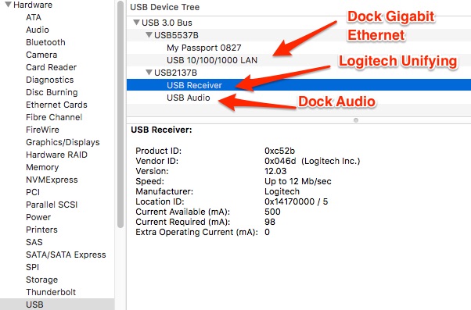Image resolution: width=471 pixels, height=310 pixels.
Task: Select the USB Receiver device row
Action: 299,85
